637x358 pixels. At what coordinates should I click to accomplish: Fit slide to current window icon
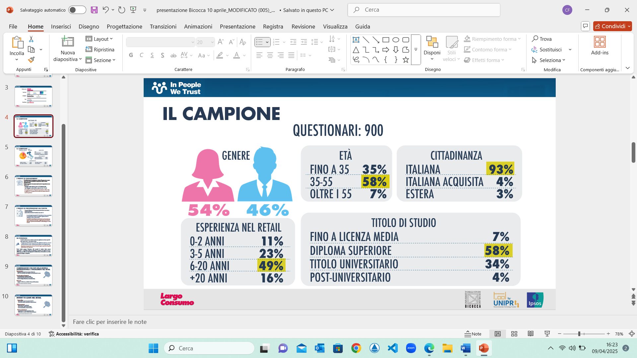click(x=632, y=334)
